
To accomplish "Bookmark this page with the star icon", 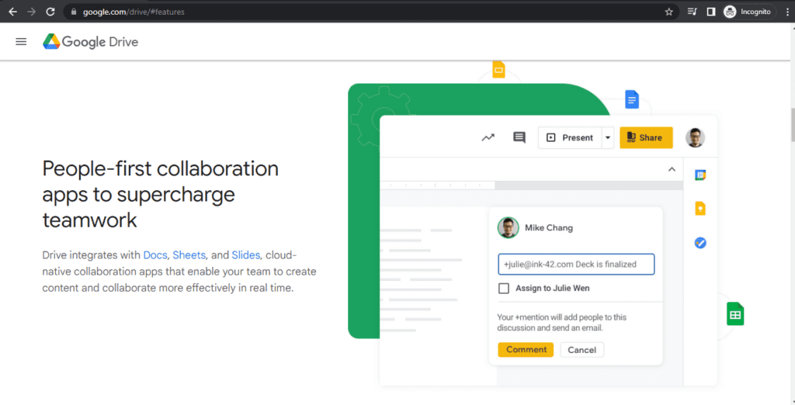I will click(x=668, y=12).
